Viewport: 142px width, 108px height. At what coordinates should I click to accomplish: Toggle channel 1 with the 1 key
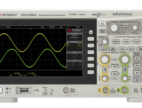coord(105,70)
